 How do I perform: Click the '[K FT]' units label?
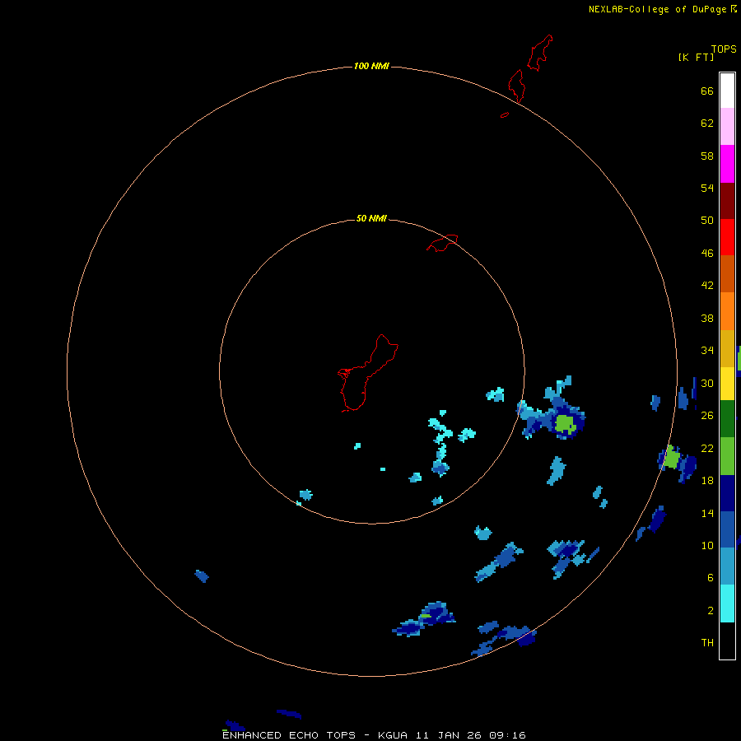pos(696,57)
